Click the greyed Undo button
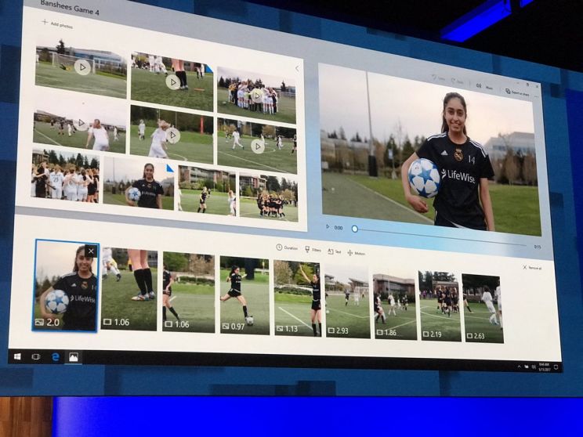Screen dimensions: 583x437 click(x=439, y=78)
